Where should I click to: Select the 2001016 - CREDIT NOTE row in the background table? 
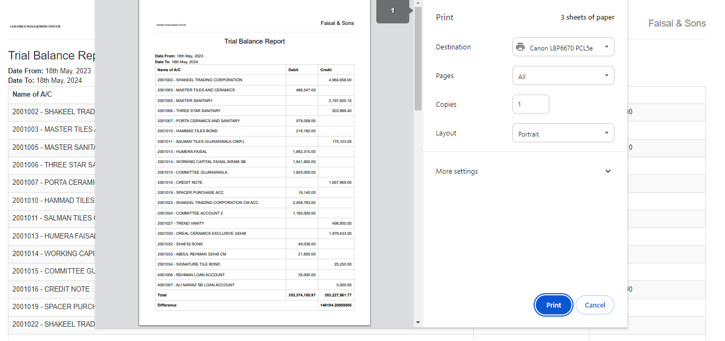[x=51, y=289]
